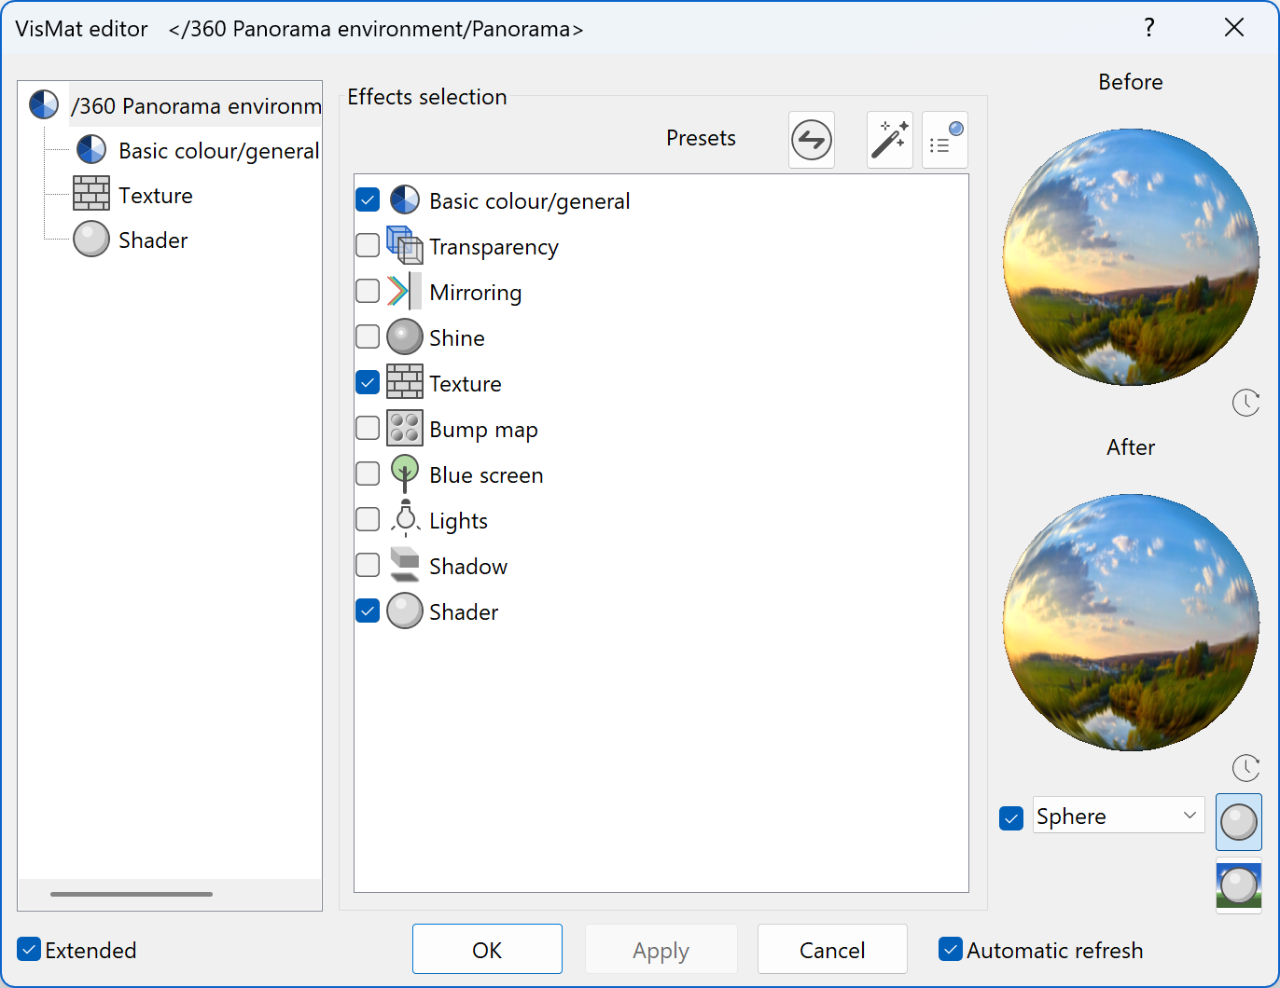Enable the Transparency effect checkbox
Screen dimensions: 1280x988
click(368, 245)
